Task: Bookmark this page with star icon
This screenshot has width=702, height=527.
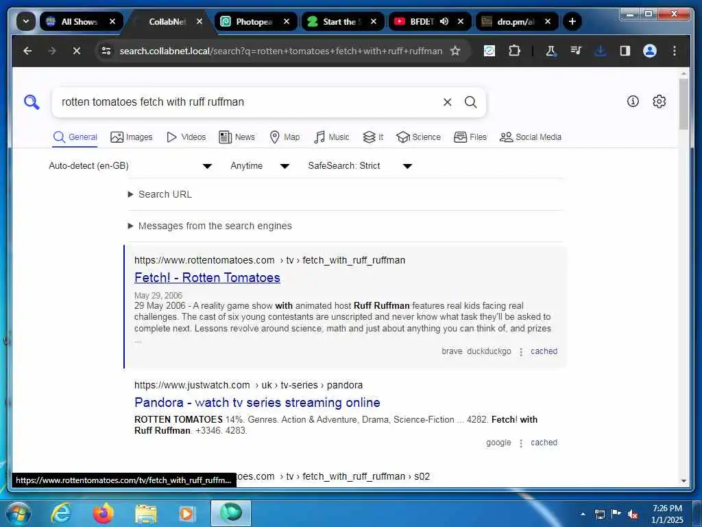Action: tap(455, 51)
